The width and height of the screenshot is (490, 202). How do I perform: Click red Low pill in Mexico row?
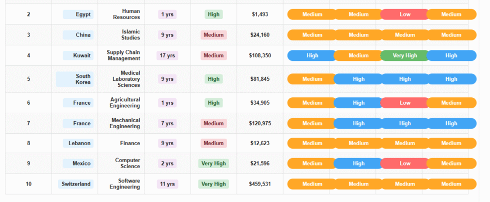[x=404, y=164]
